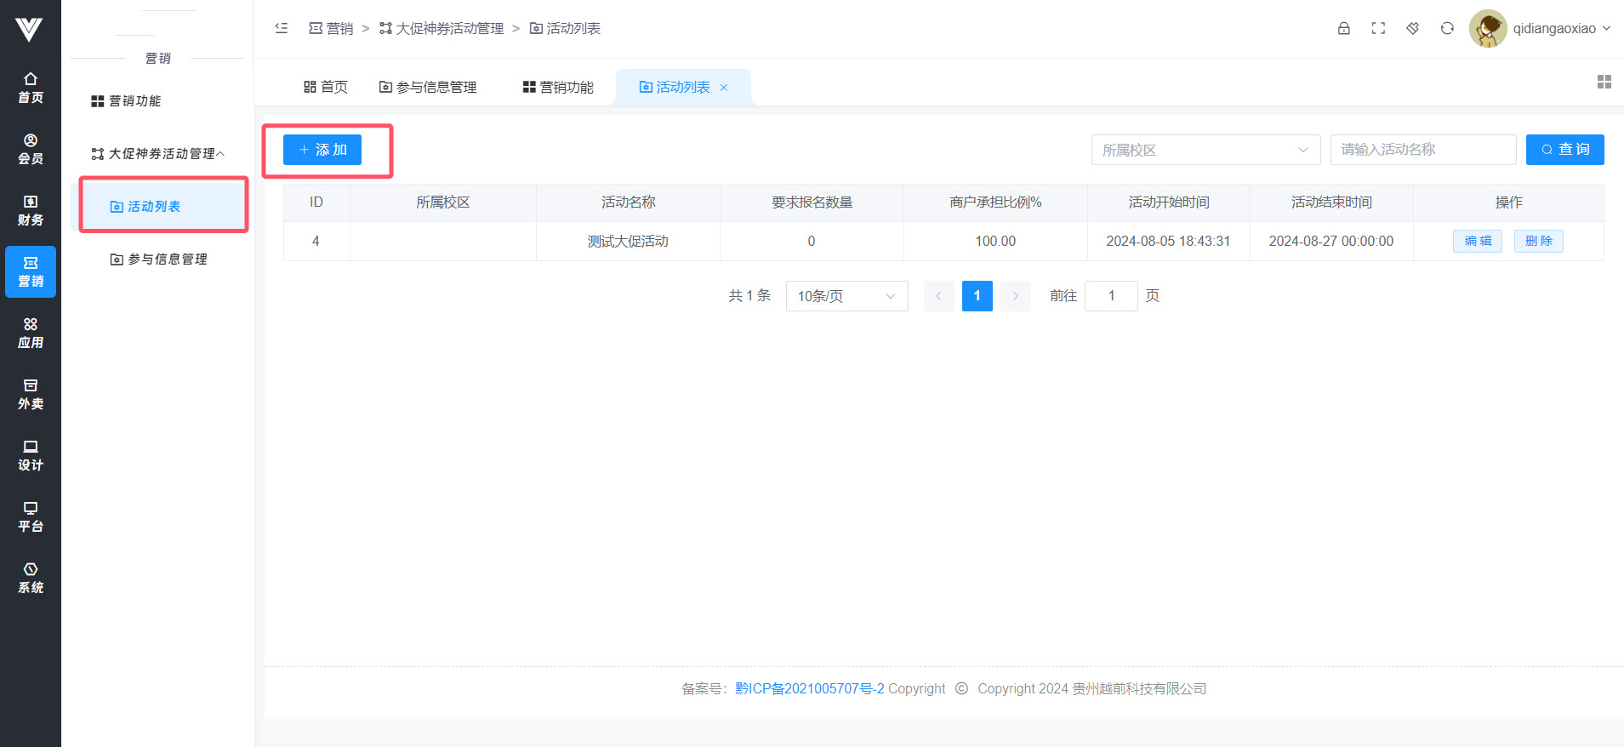1624x747 pixels.
Task: Open the tab grid menu icon
Action: (1604, 82)
